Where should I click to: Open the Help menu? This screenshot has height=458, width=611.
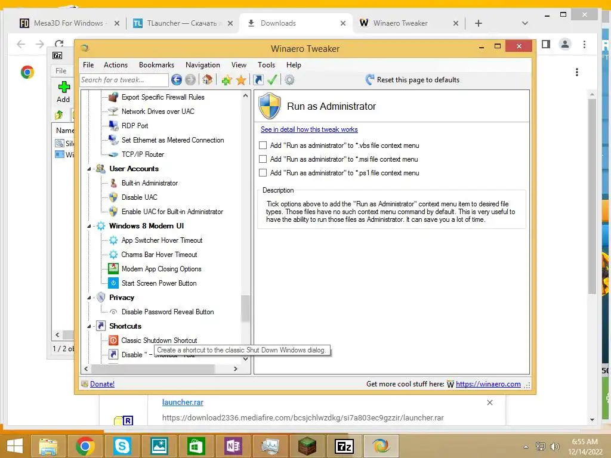point(294,65)
